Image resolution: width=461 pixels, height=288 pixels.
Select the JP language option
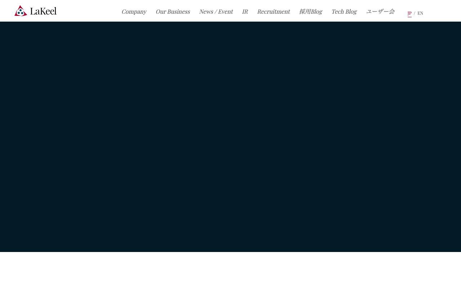click(x=409, y=13)
